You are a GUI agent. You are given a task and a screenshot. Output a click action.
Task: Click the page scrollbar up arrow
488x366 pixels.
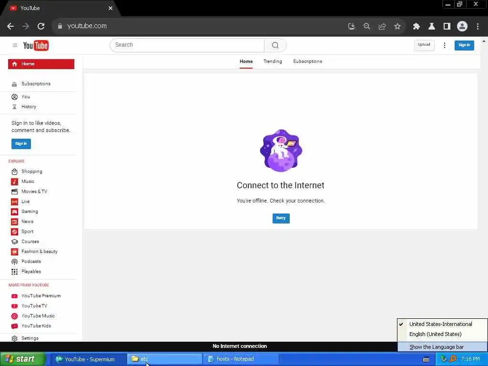coord(484,41)
